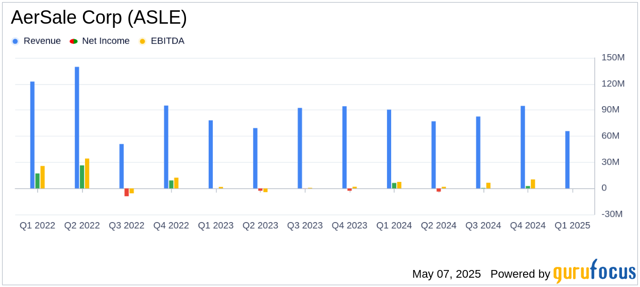
Task: Click the Q4 2023 revenue bar
Action: pos(344,147)
